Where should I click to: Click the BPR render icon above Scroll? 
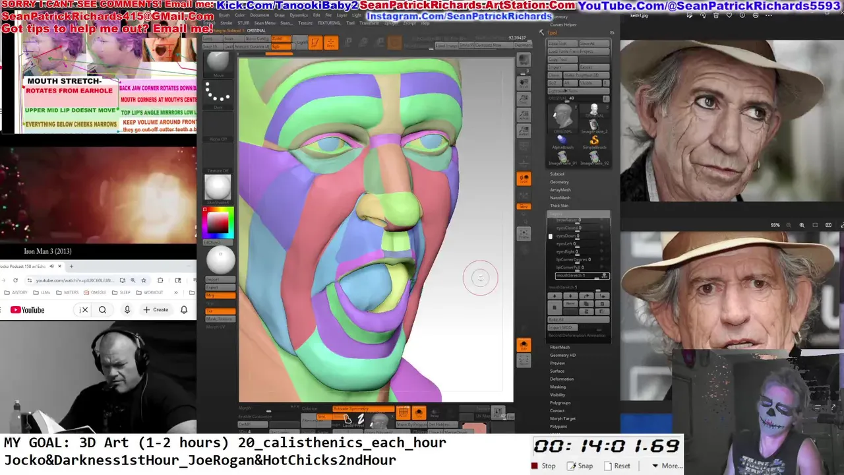pos(524,60)
